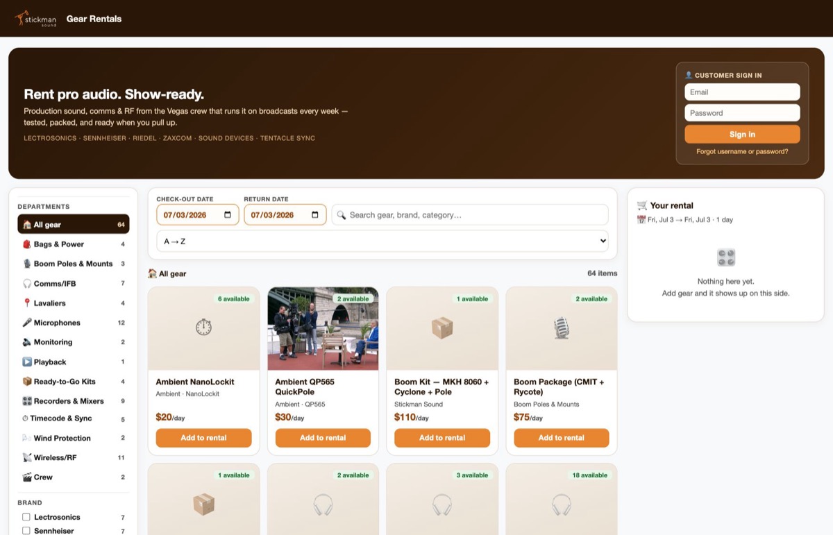Viewport: 833px width, 535px height.
Task: Focus the Password input field
Action: click(x=742, y=113)
